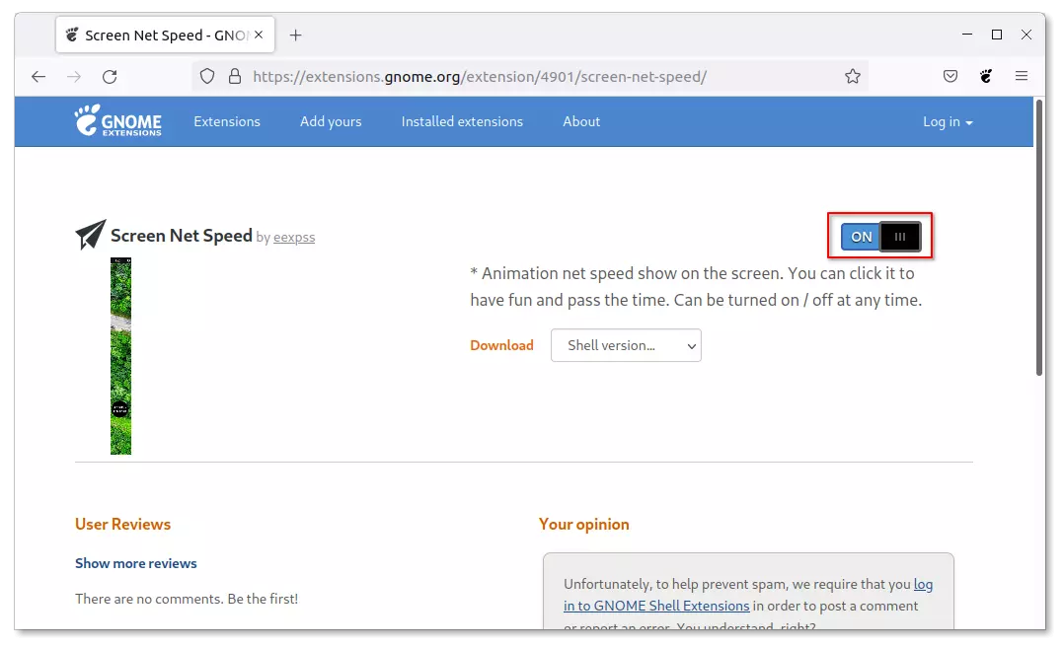The image size is (1064, 648).
Task: Click the GNOME Extensions logo
Action: (x=118, y=120)
